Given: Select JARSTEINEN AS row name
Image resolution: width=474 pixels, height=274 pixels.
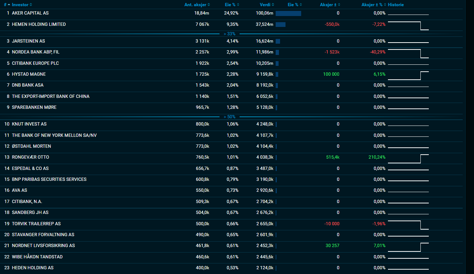Looking at the screenshot, I should pos(28,41).
